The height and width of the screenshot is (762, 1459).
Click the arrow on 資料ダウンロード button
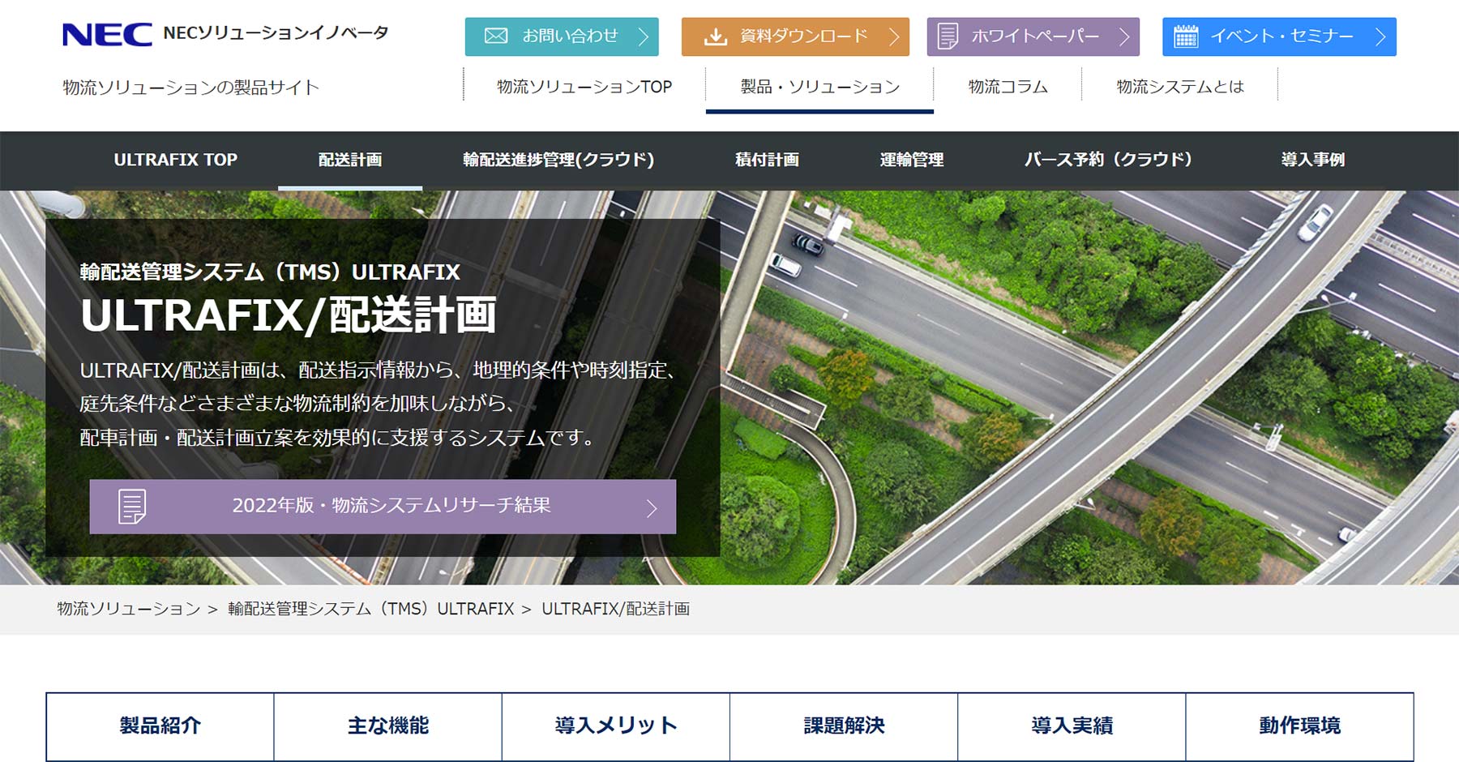894,36
